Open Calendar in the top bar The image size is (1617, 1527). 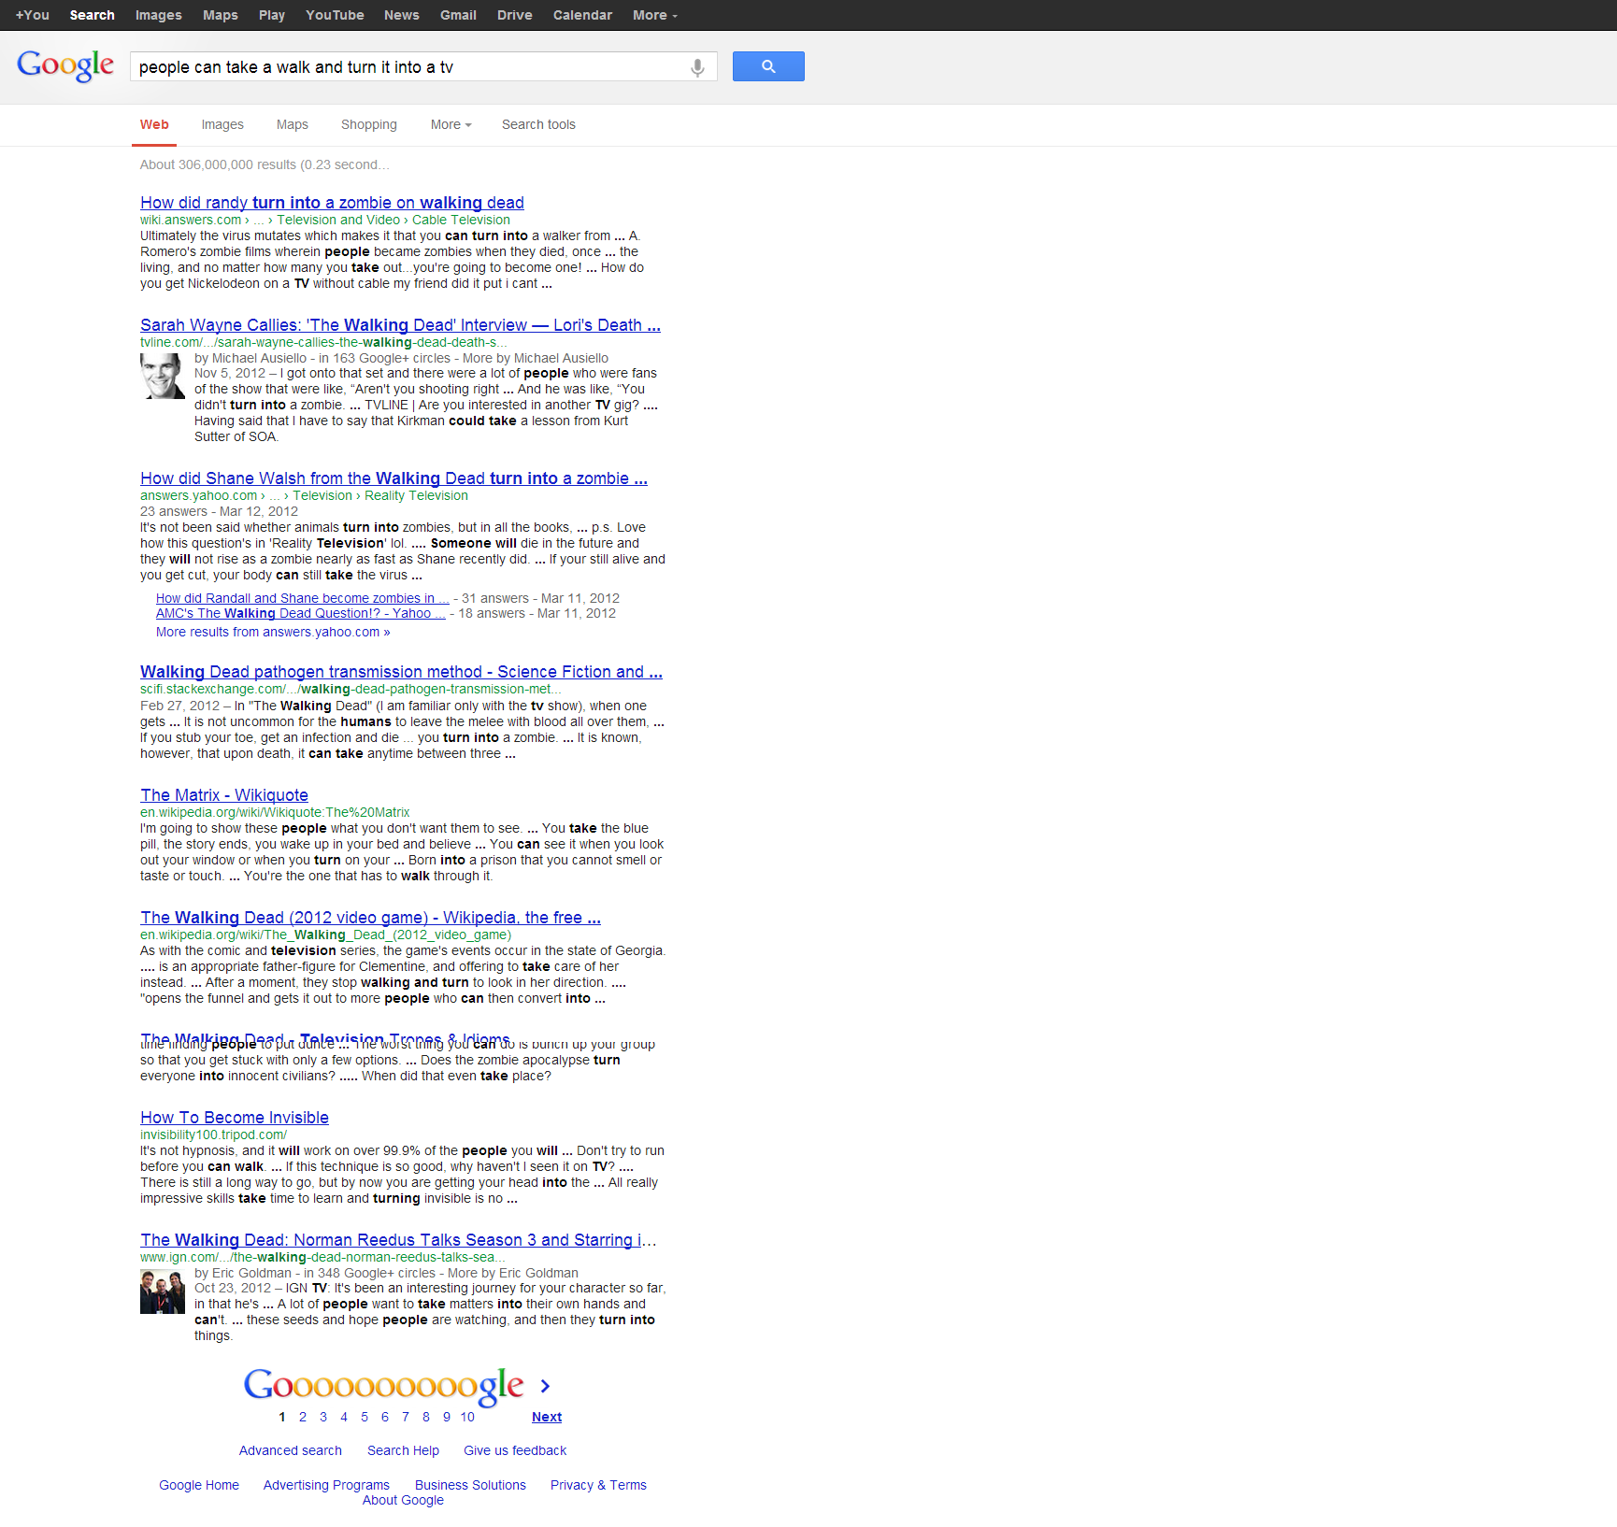582,15
